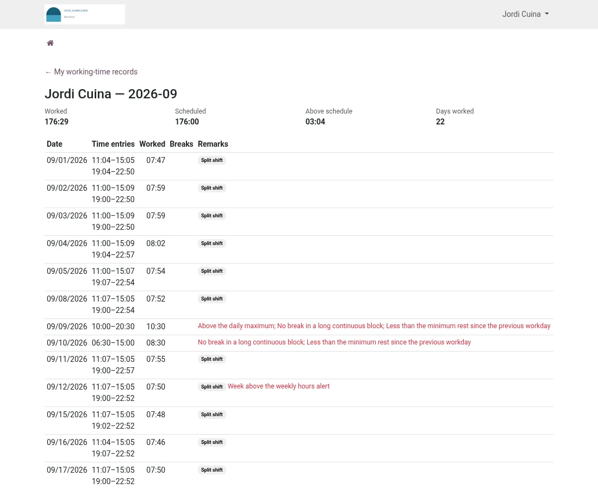This screenshot has height=489, width=598.
Task: Click the Worked column header
Action: coord(152,144)
